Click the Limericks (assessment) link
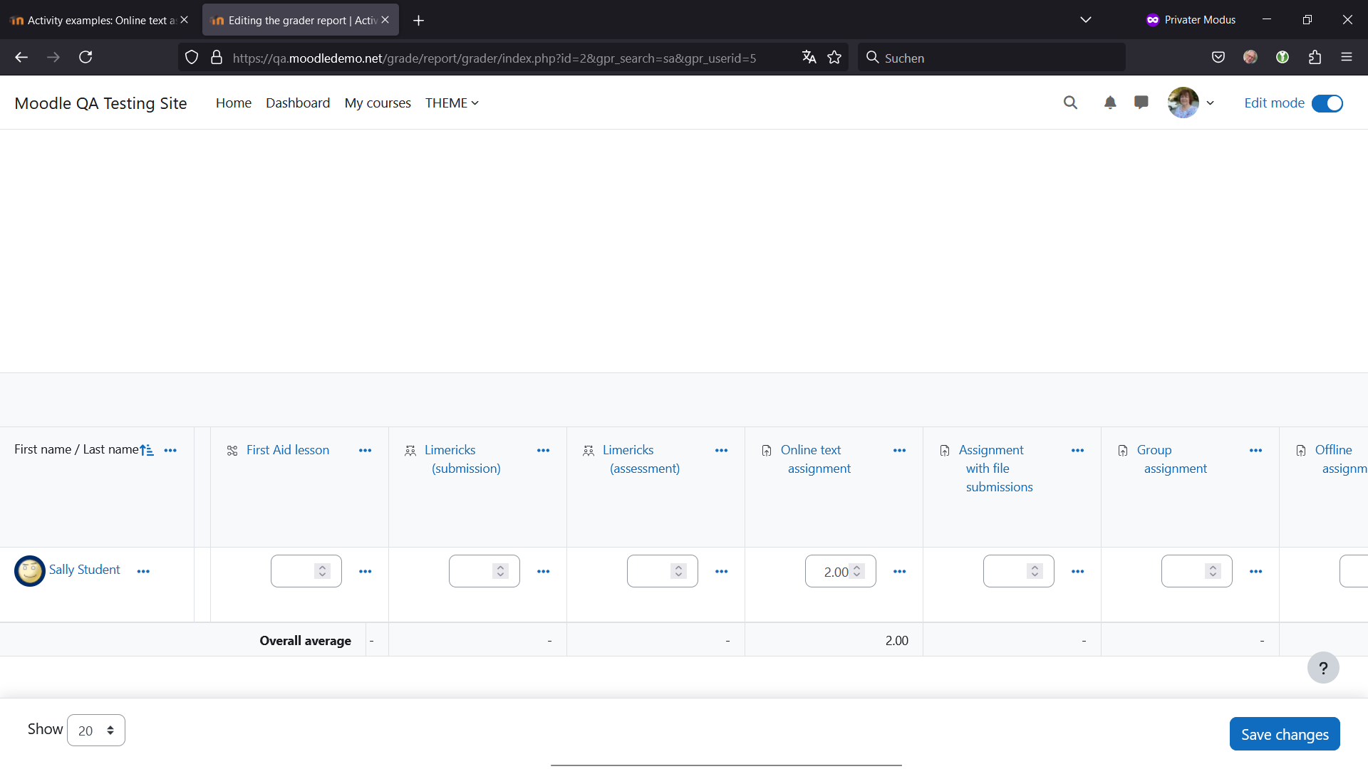1368x769 pixels. pos(641,459)
